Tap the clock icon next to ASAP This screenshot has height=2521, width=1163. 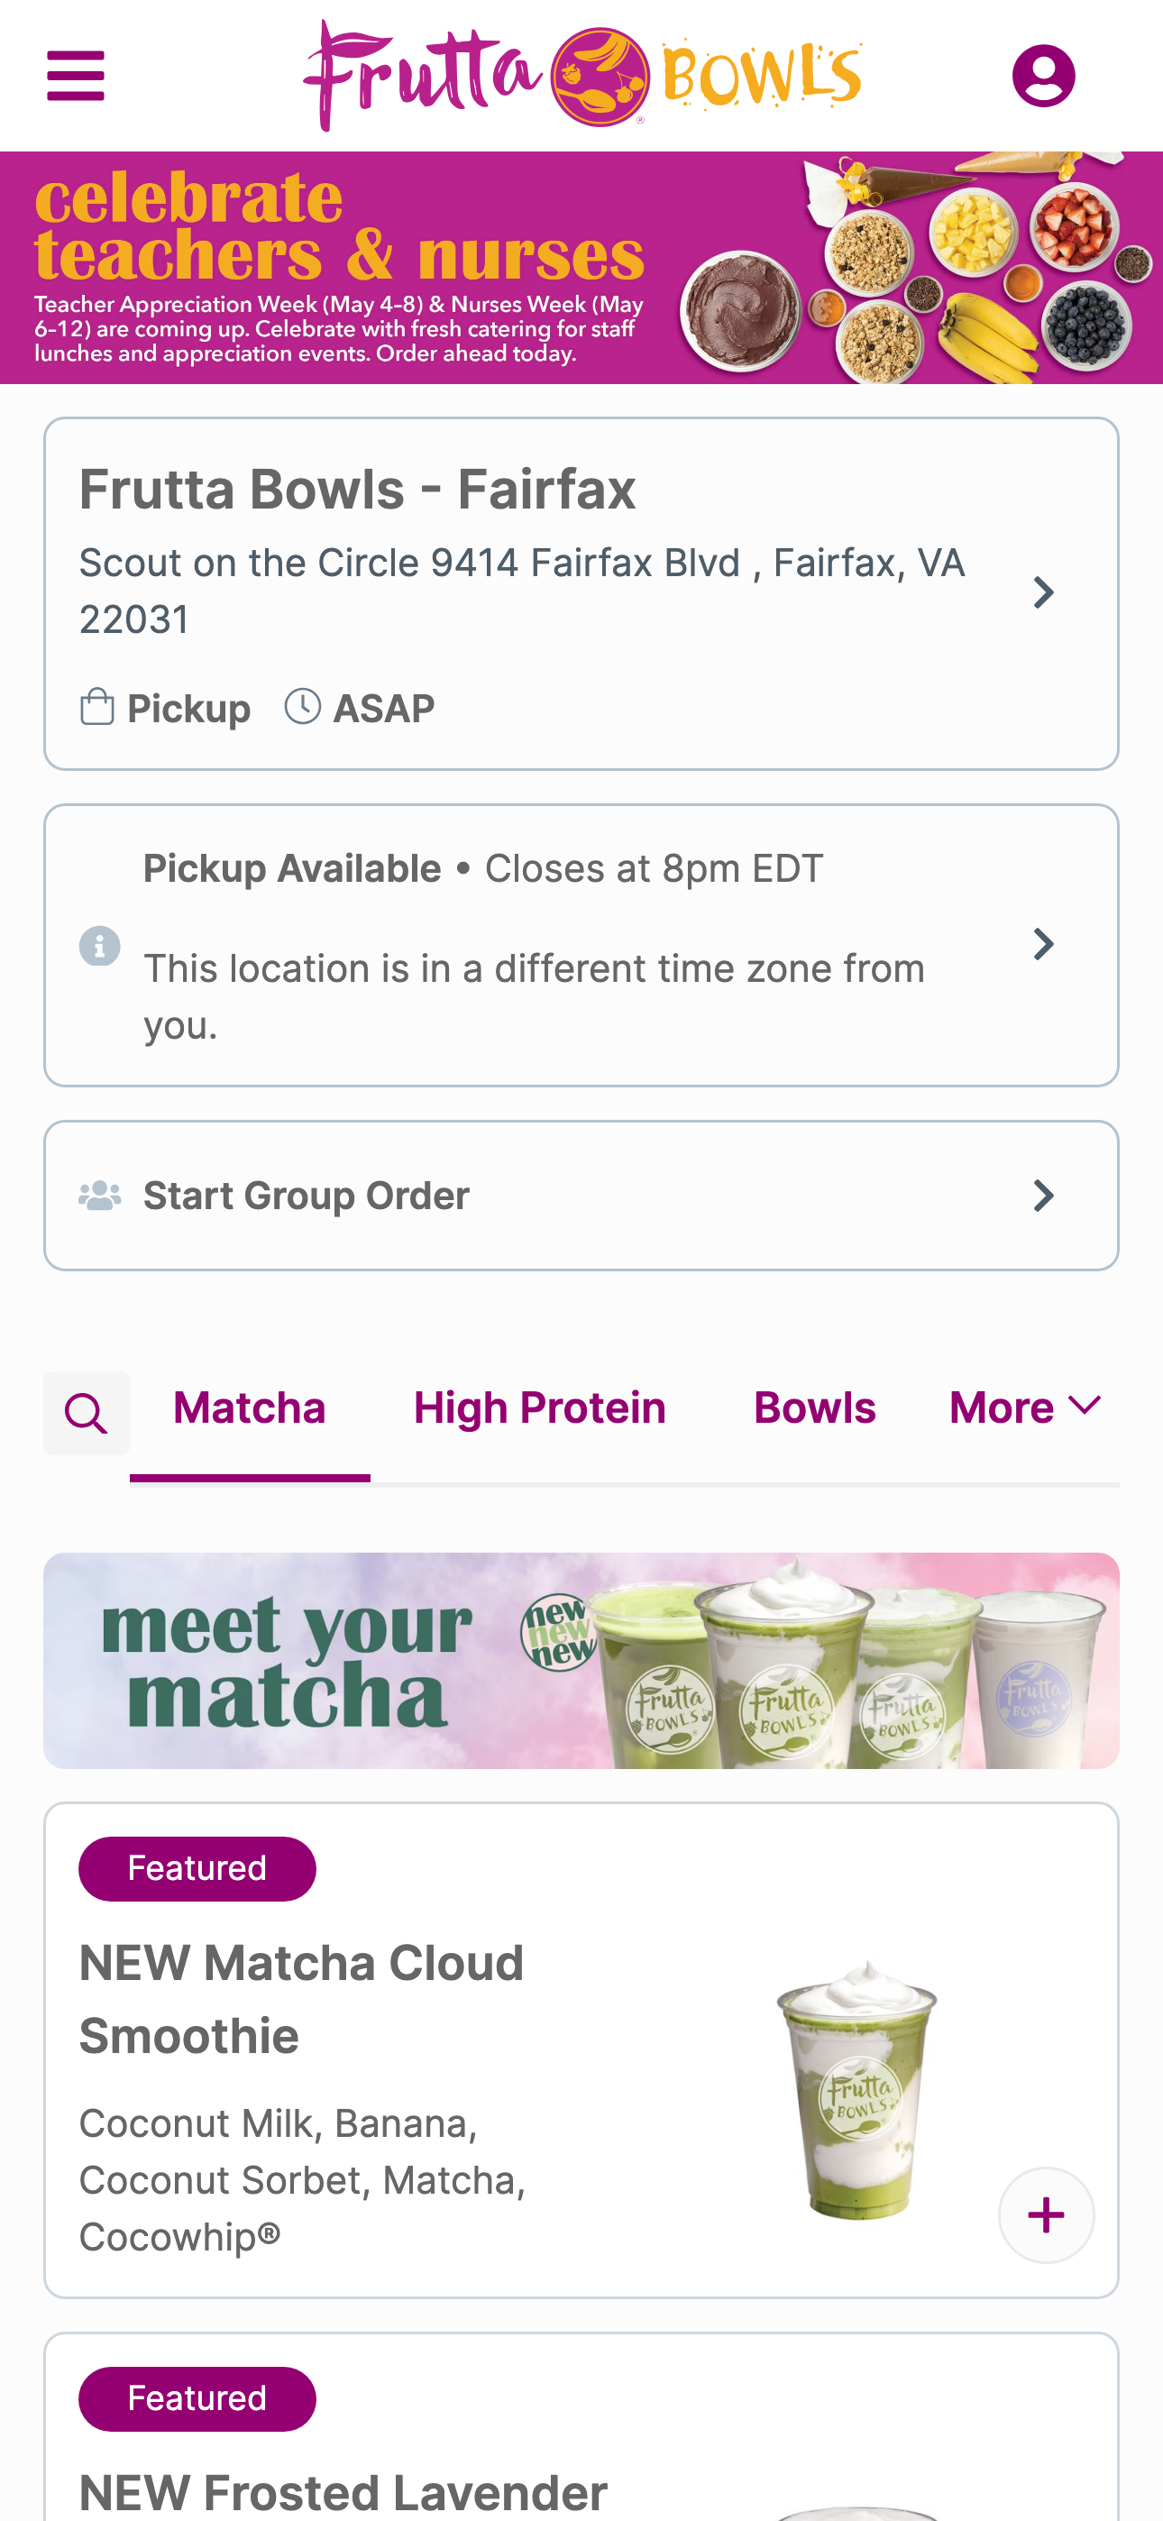[x=303, y=707]
